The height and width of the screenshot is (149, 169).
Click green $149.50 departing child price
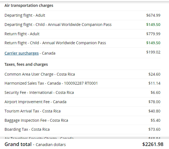tap(153, 25)
